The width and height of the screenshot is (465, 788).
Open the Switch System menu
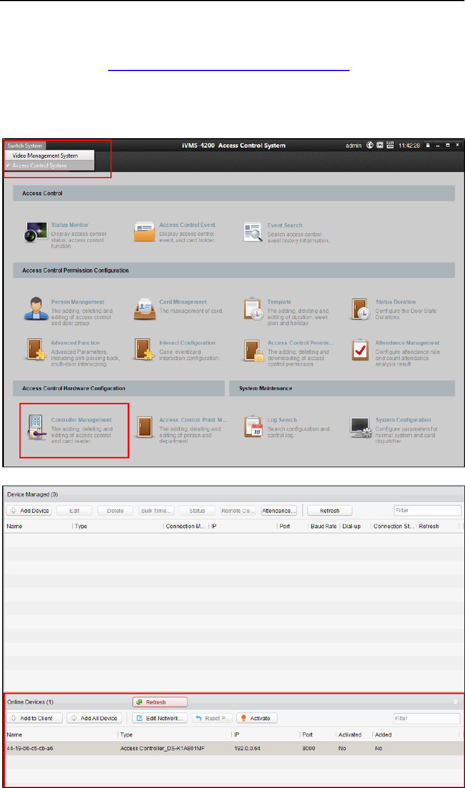[26, 146]
